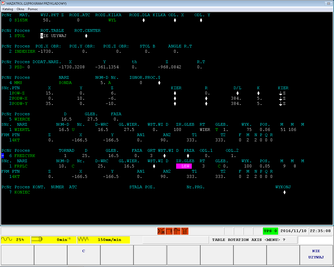Select the highlighted NIE UZYWAJ field under ROT.TABLE
This screenshot has width=334, height=267.
53,36
